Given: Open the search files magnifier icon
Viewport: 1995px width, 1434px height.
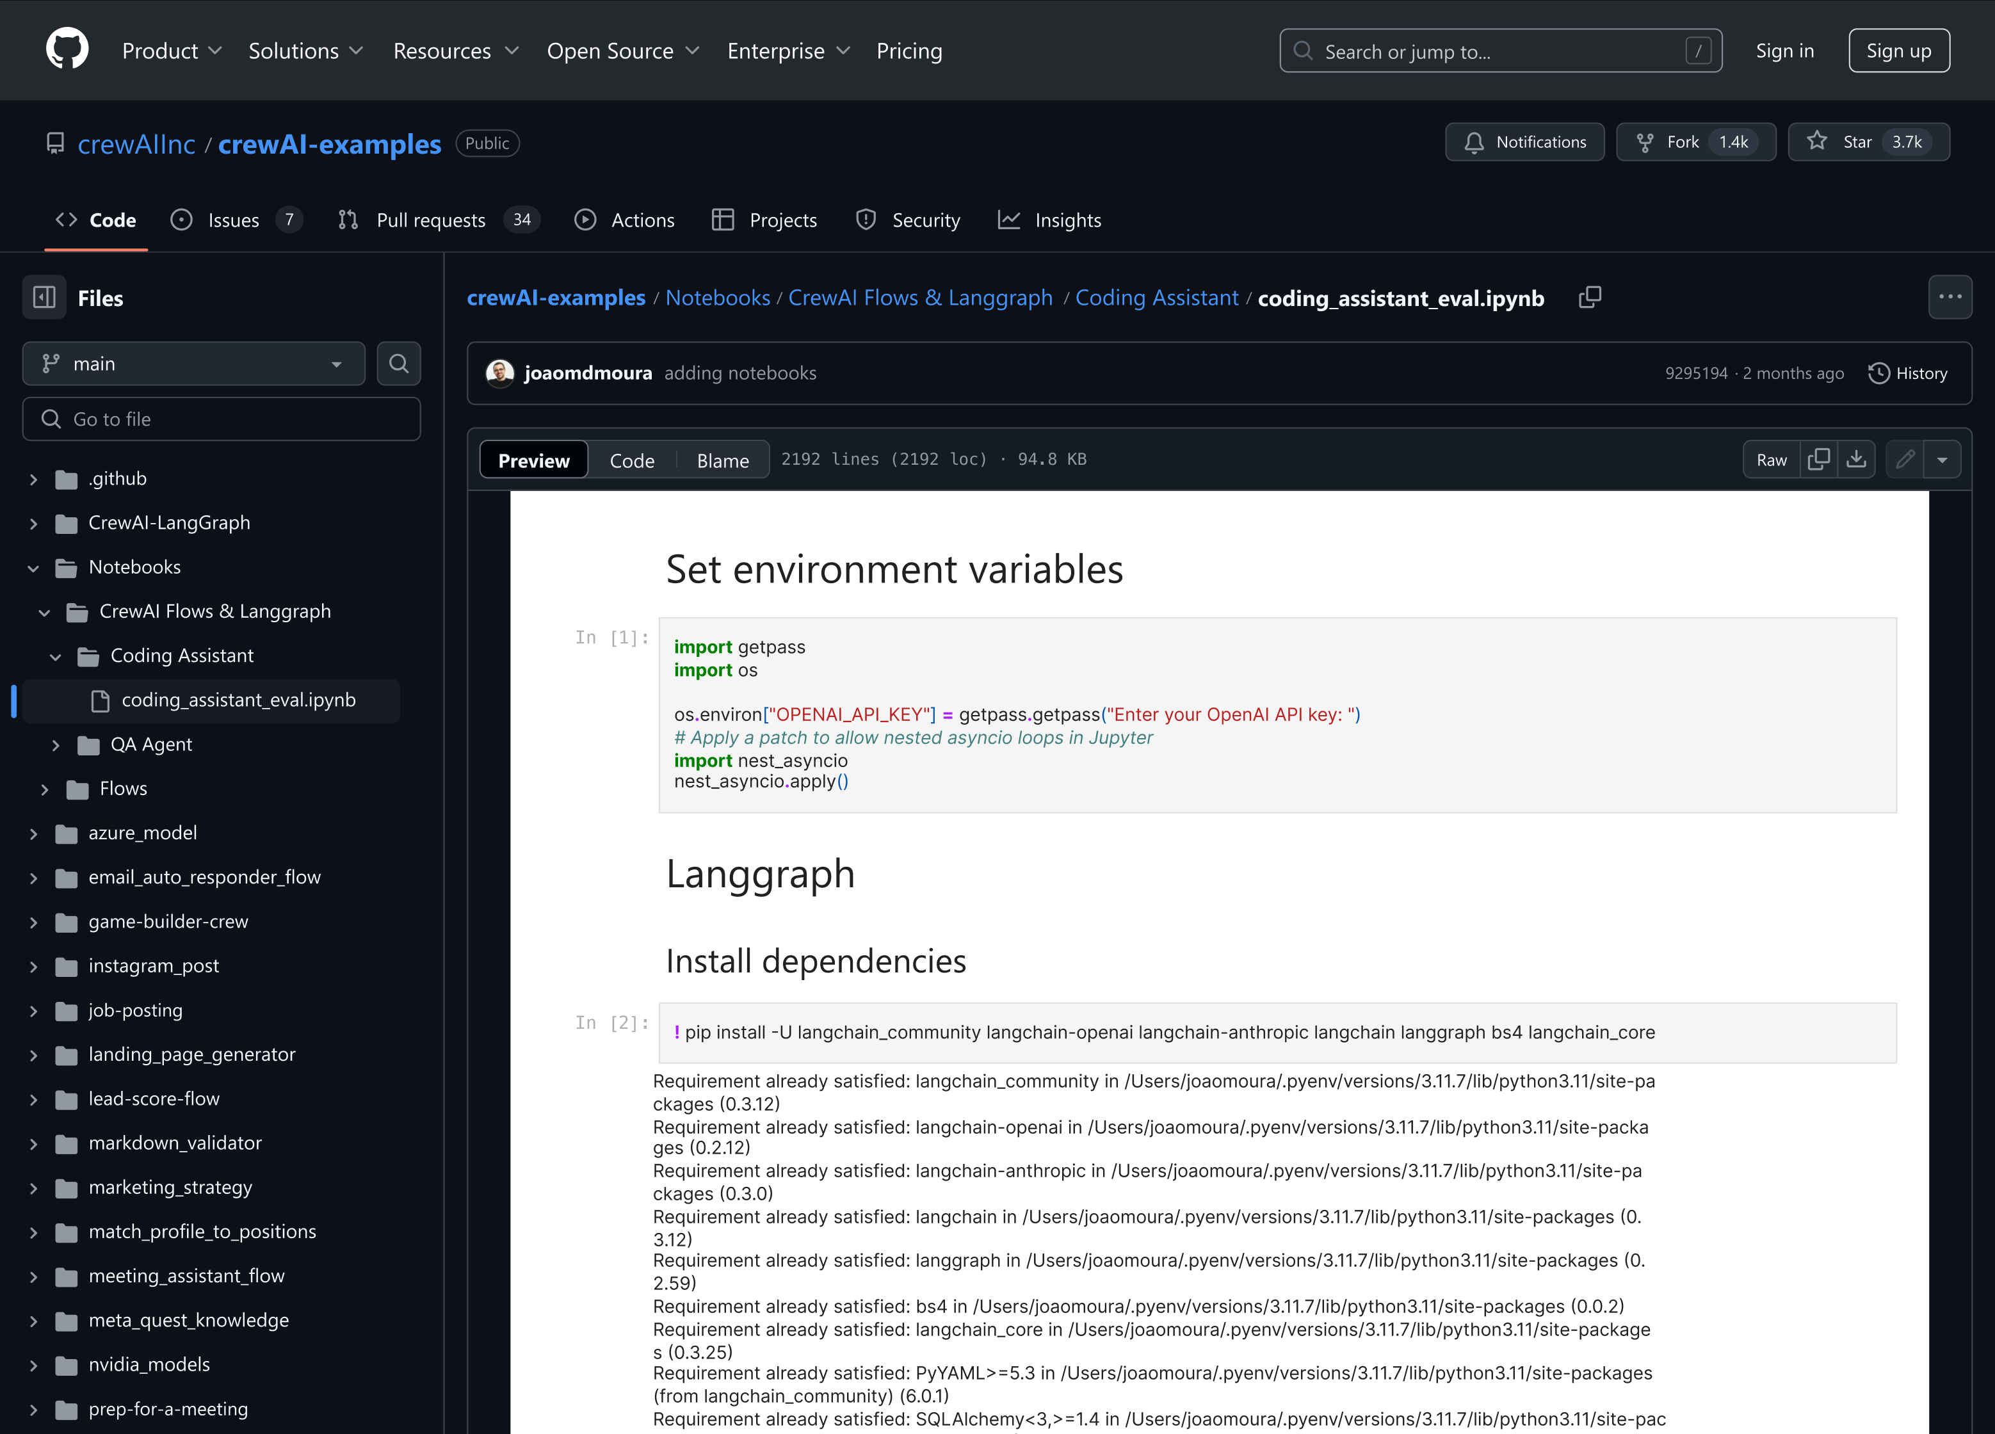Looking at the screenshot, I should click(x=398, y=364).
